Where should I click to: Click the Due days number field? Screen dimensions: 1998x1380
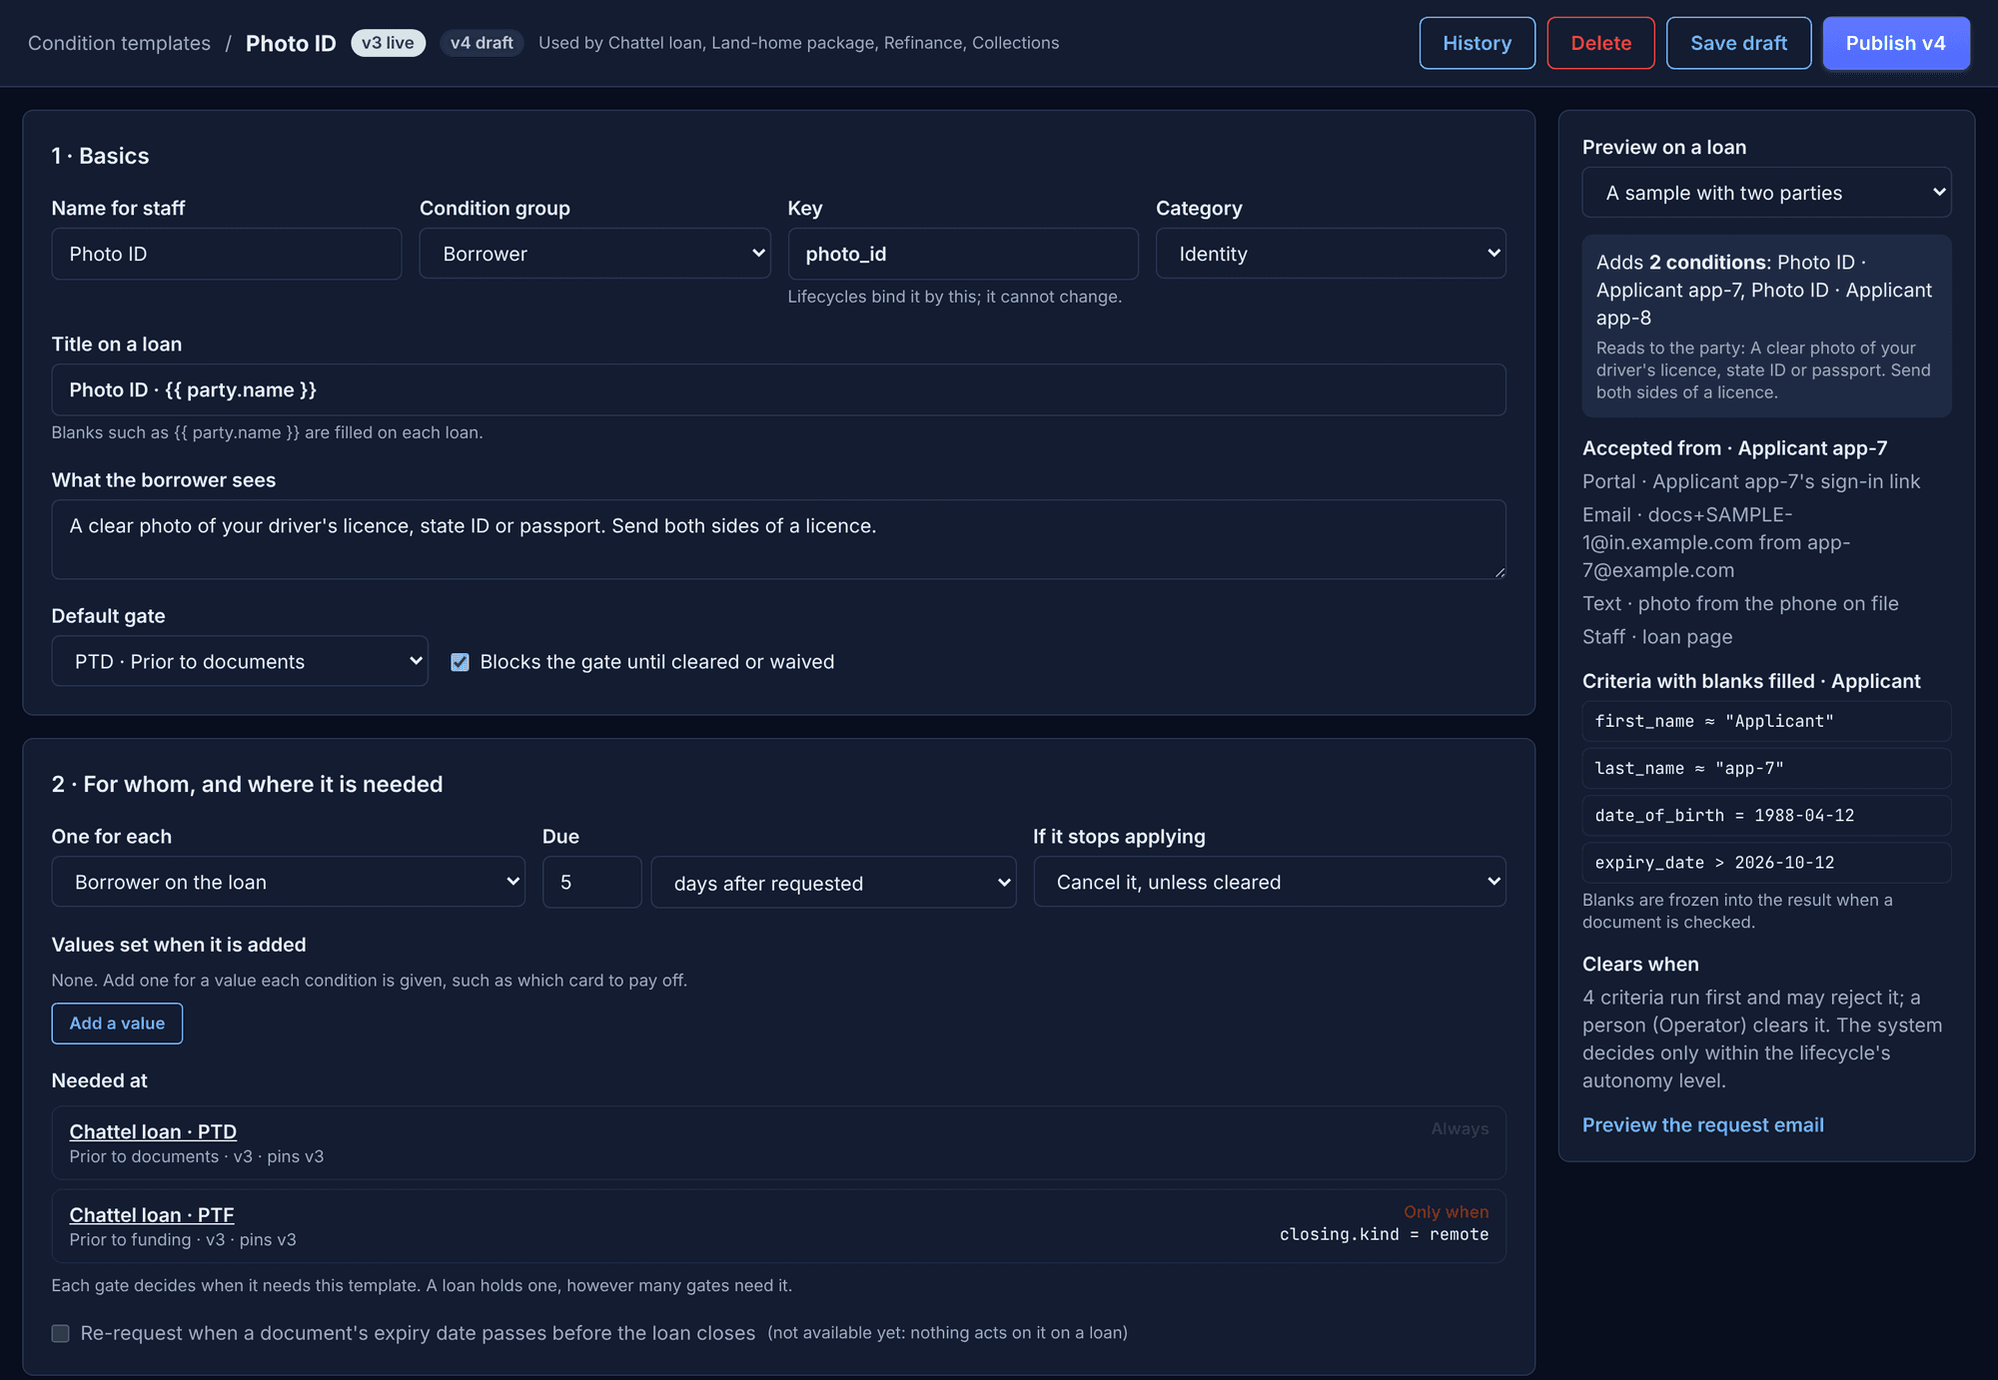click(591, 882)
